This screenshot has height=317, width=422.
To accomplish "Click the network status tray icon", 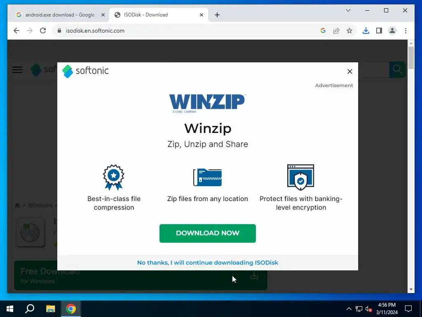I will point(359,309).
